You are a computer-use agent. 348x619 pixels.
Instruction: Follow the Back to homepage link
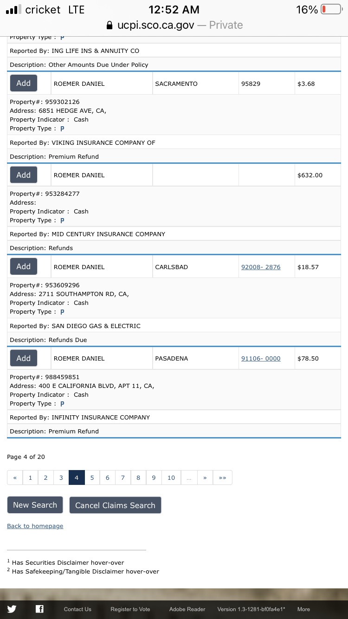[x=35, y=526]
